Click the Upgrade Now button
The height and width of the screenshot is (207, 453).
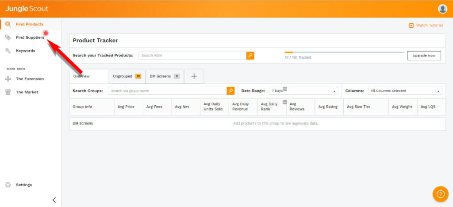[424, 55]
